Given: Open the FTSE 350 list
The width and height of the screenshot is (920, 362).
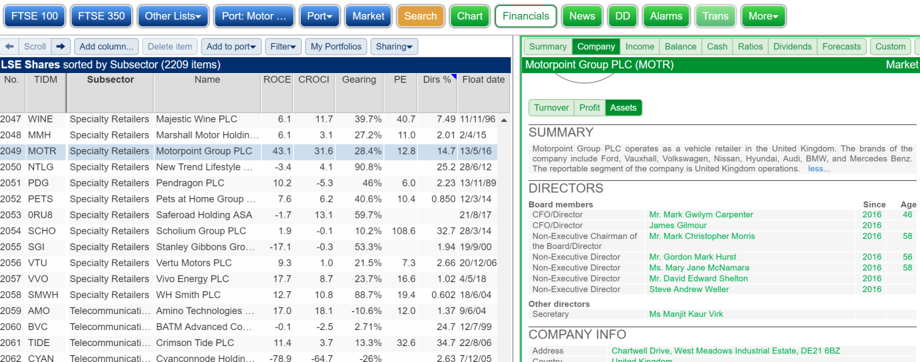Looking at the screenshot, I should click(101, 16).
